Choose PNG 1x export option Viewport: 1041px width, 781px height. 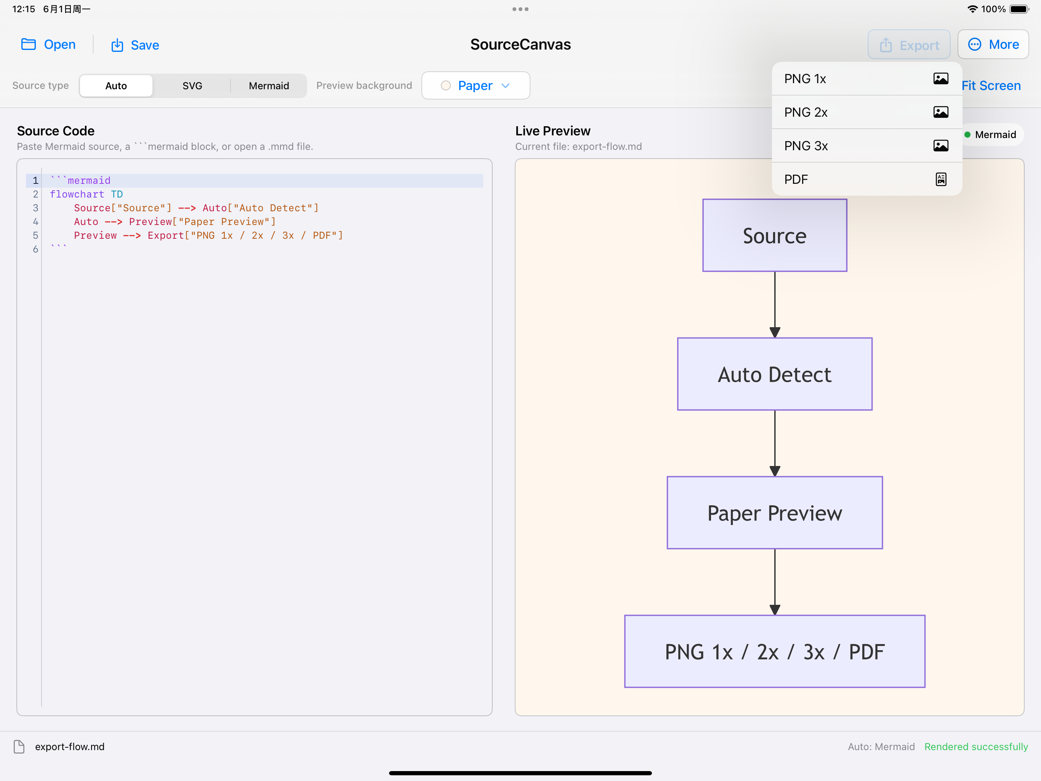pyautogui.click(x=866, y=79)
